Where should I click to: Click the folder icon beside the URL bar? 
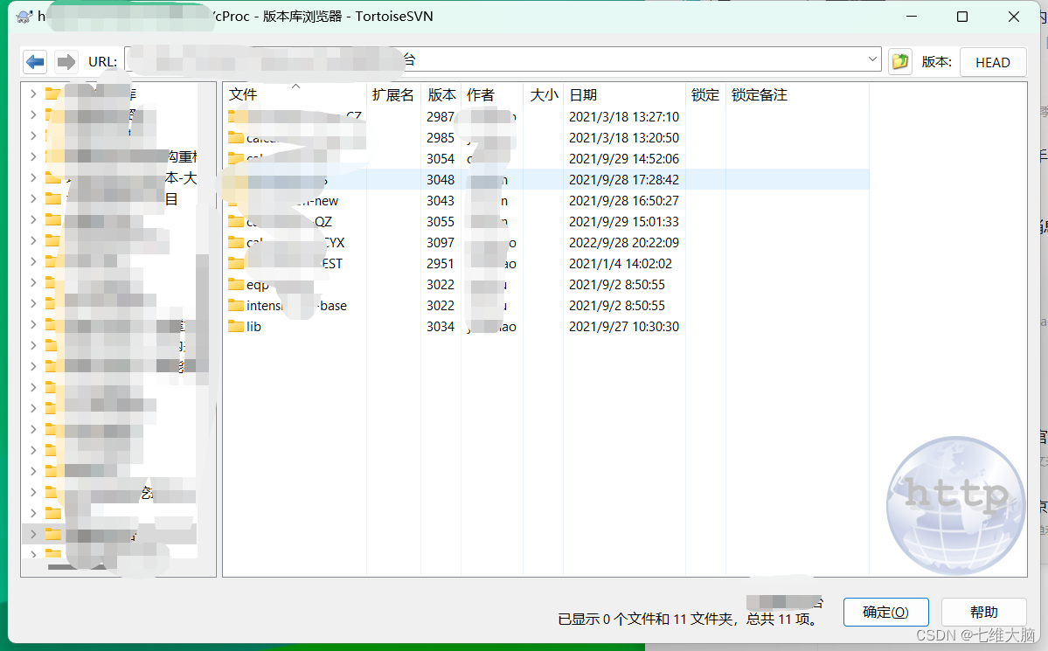point(899,61)
